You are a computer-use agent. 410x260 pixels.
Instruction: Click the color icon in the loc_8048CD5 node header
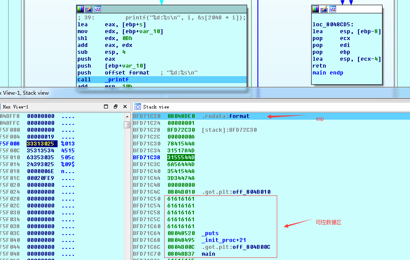315,9
